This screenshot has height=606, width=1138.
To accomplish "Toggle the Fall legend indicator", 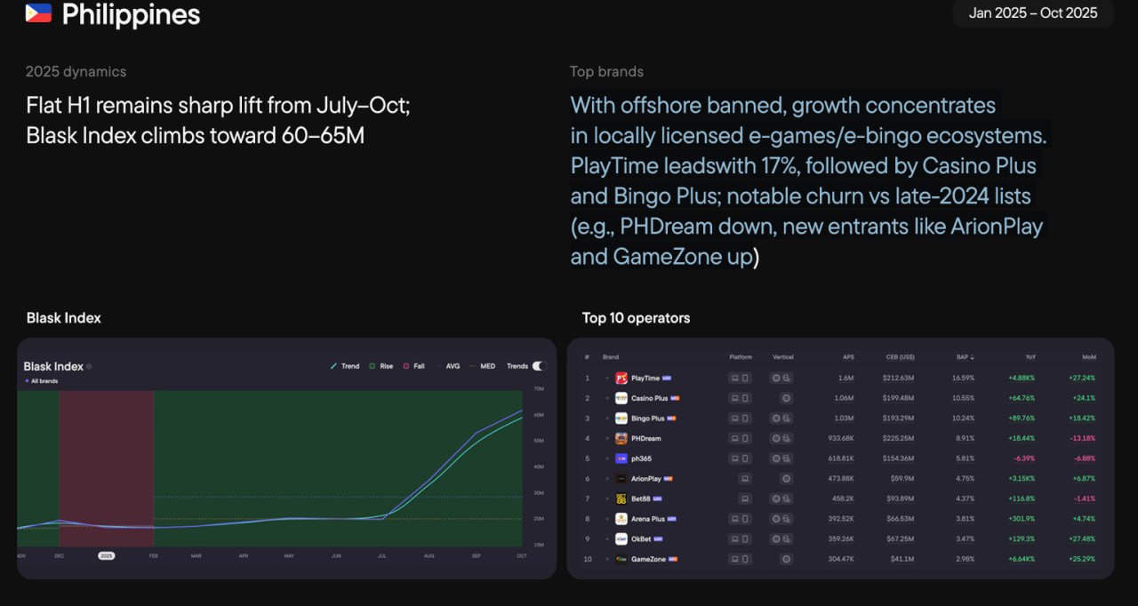I will coord(407,366).
